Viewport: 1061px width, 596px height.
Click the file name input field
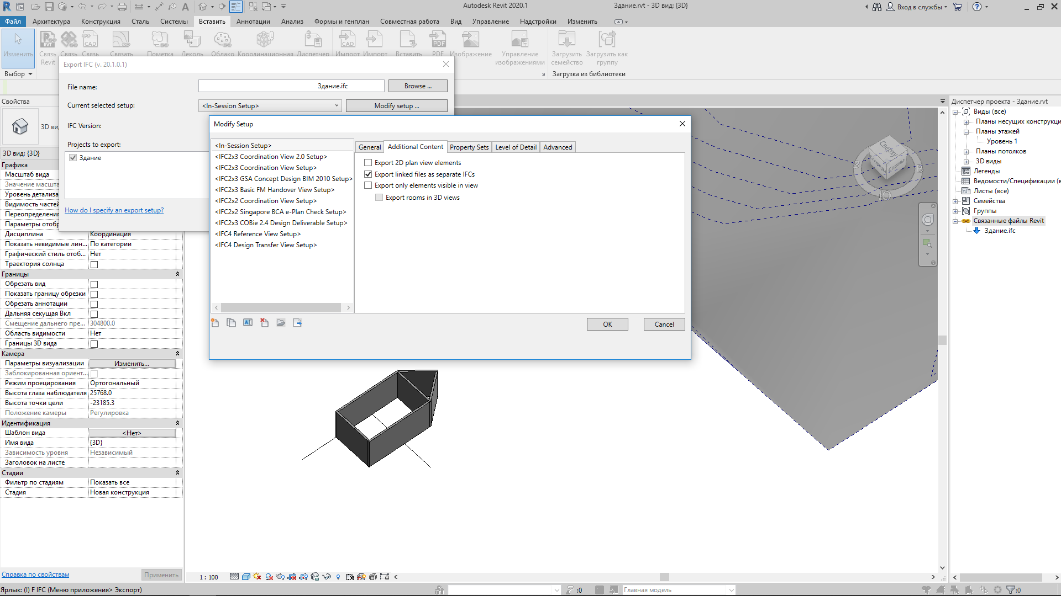(x=290, y=86)
